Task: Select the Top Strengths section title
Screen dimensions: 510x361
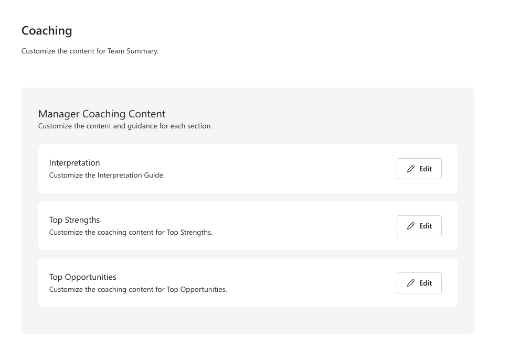Action: 75,220
